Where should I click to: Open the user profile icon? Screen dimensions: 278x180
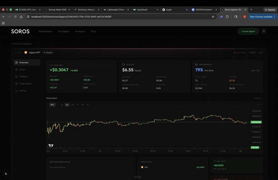(x=264, y=31)
